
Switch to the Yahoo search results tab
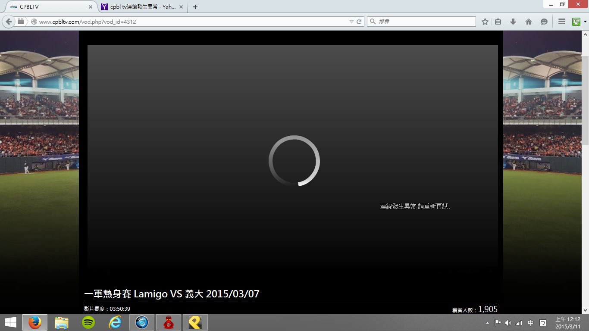coord(142,7)
